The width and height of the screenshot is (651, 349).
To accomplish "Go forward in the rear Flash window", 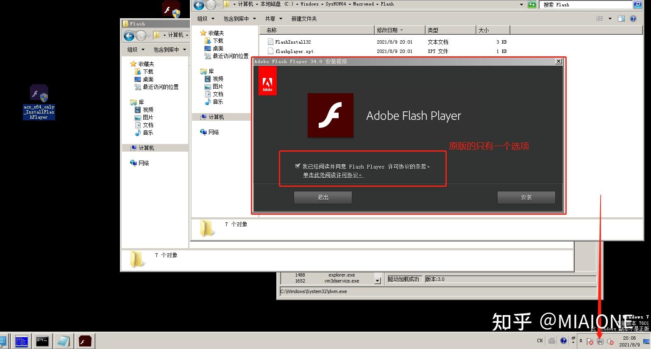I will (141, 36).
